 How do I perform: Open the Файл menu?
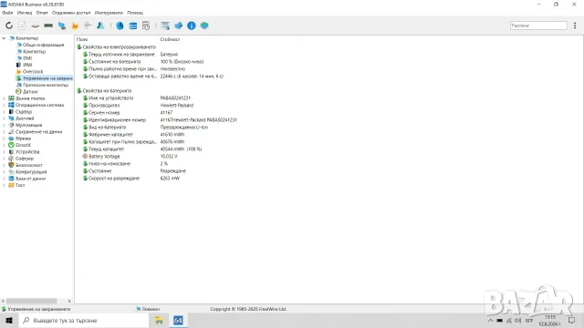7,13
